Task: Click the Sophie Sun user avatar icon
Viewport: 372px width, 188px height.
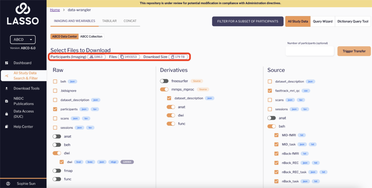Action: click(8, 184)
